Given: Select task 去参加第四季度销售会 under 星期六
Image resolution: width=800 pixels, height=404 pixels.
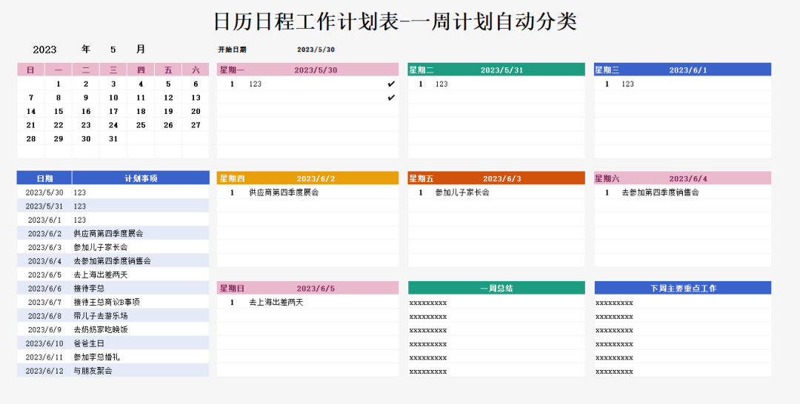Looking at the screenshot, I should tap(660, 192).
